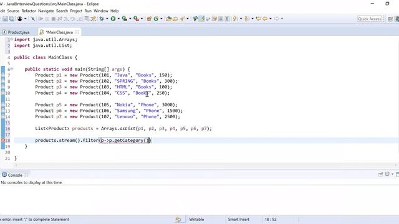399x224 pixels.
Task: Open the Run configurations dropdown arrow
Action: 118,19
